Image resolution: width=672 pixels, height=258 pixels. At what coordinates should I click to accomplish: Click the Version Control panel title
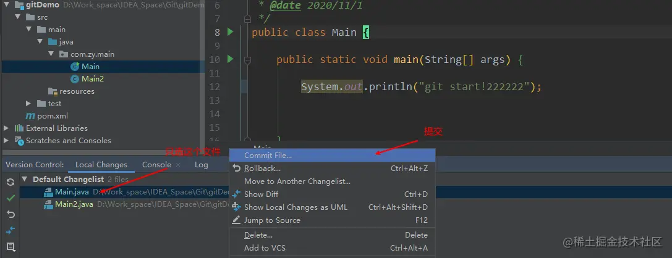point(35,165)
